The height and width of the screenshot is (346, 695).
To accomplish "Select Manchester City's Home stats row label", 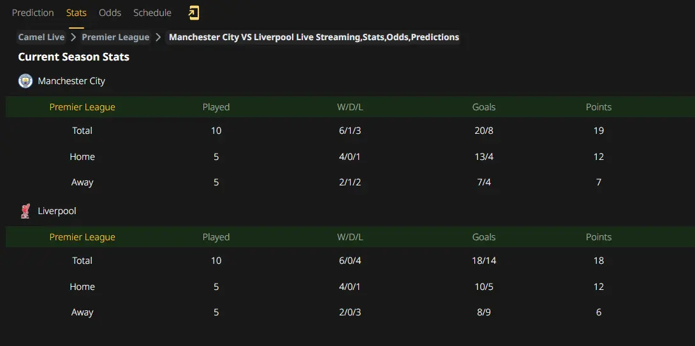I will [x=82, y=157].
